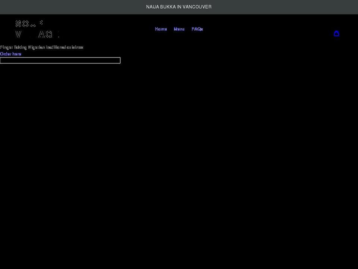Start an order with Order here

[10, 54]
